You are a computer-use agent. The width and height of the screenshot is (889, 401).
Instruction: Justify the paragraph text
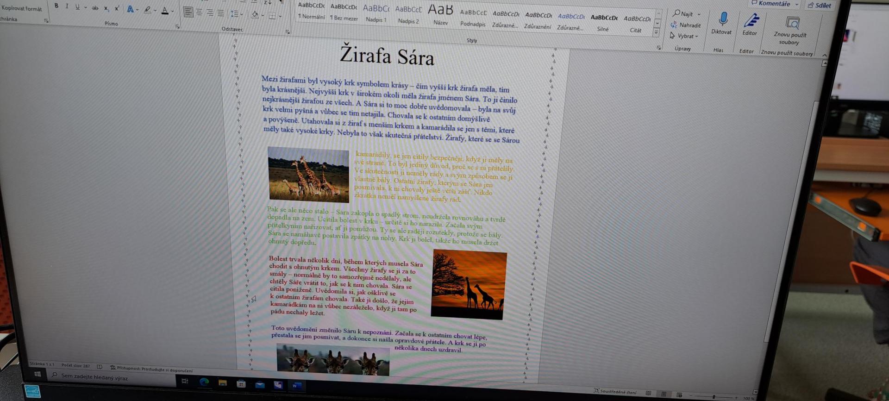[221, 13]
